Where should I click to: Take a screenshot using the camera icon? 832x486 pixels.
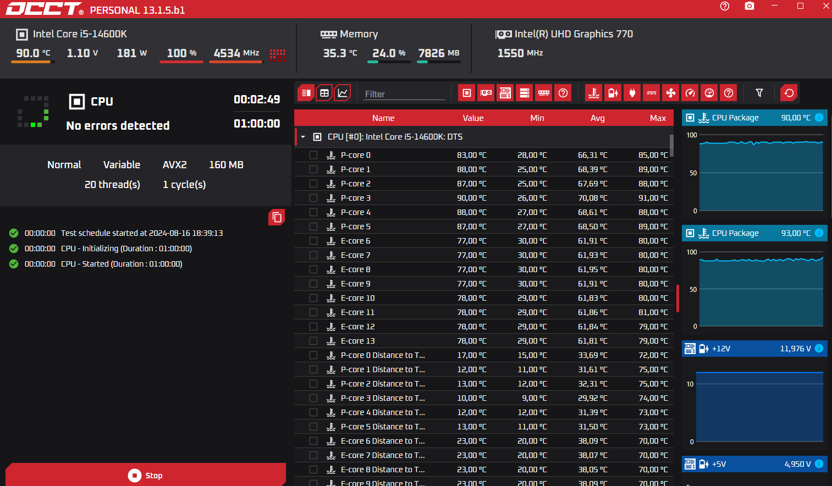tap(750, 6)
